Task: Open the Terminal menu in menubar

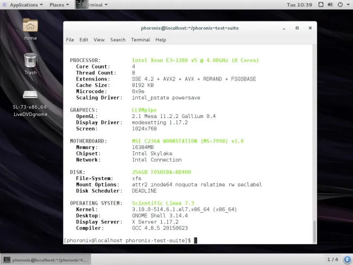Action: coord(141,40)
